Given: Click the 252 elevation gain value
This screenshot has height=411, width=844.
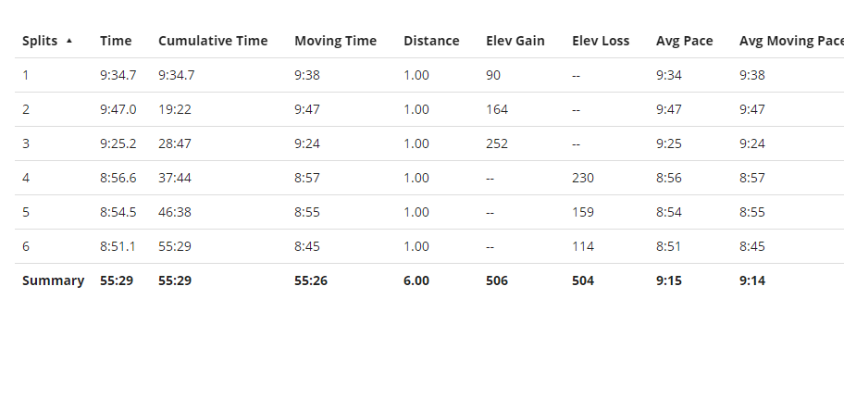Looking at the screenshot, I should pyautogui.click(x=497, y=143).
